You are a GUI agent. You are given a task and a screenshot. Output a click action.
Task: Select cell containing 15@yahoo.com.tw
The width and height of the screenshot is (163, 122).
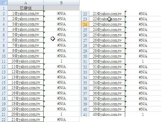click(x=26, y=88)
